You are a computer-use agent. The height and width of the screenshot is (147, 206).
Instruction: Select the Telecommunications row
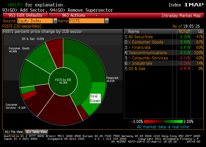[x=147, y=53]
